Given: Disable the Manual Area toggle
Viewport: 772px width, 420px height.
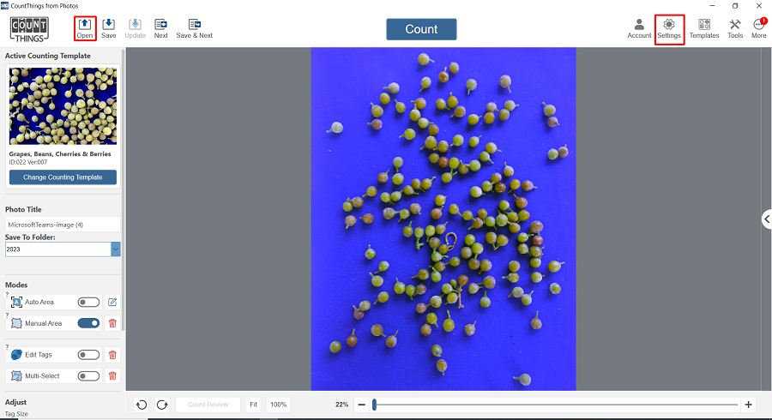Looking at the screenshot, I should (88, 323).
